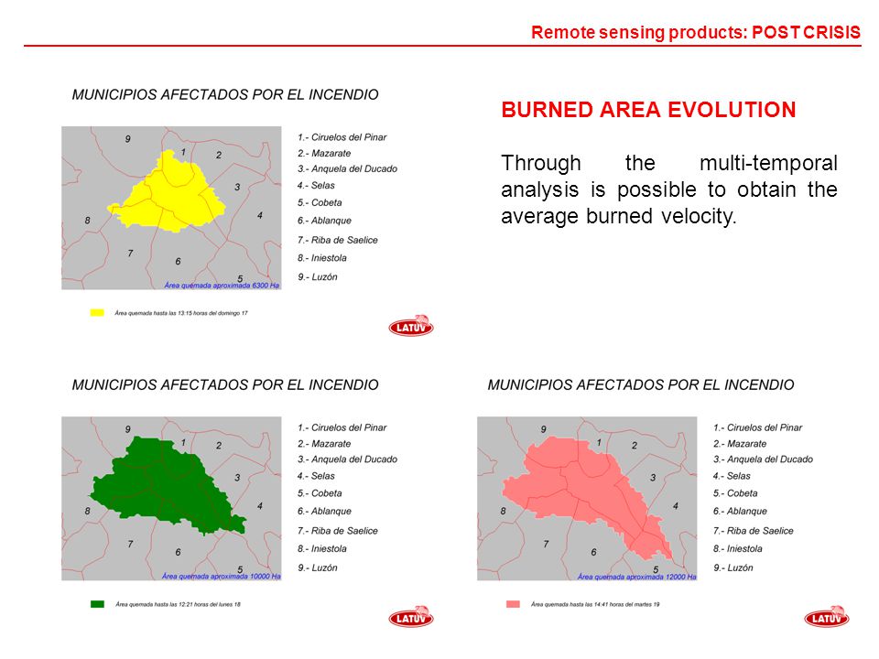
Task: Click '7.- Riba de Saelice' beside green map
Action: tap(338, 531)
